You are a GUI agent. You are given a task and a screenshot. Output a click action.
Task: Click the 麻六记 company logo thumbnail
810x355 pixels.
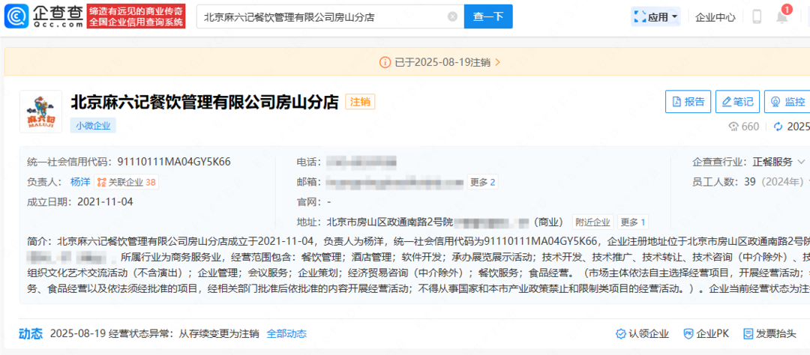[40, 112]
